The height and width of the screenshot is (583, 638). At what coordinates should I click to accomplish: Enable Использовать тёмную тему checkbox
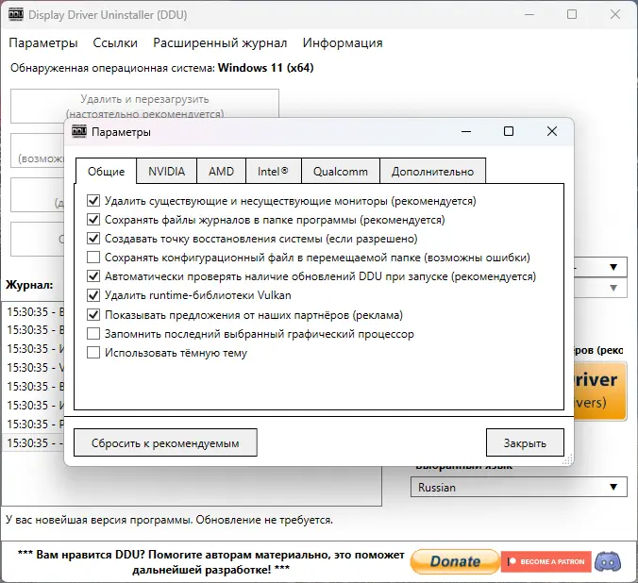coord(93,352)
